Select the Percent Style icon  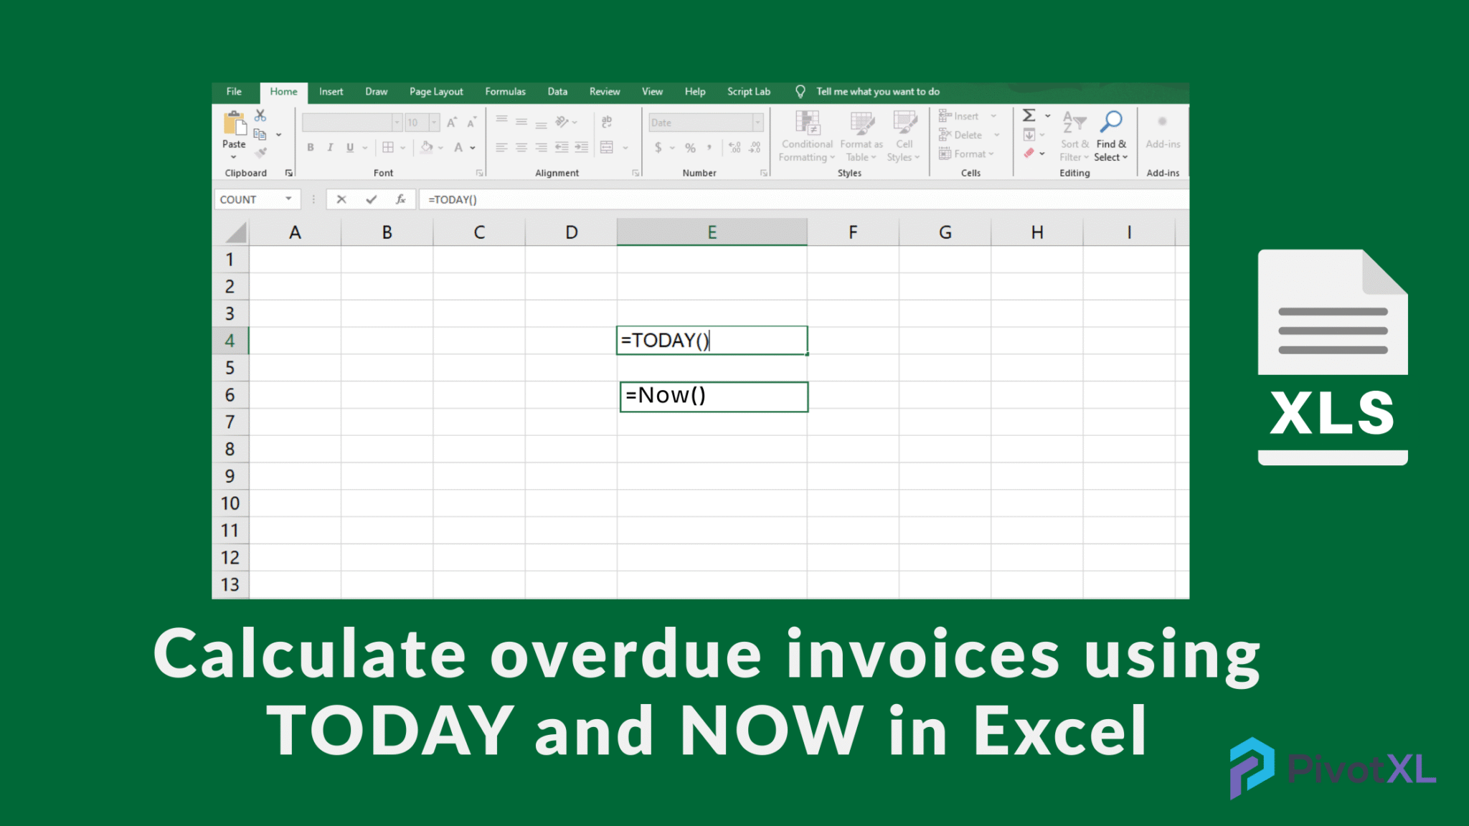point(690,148)
